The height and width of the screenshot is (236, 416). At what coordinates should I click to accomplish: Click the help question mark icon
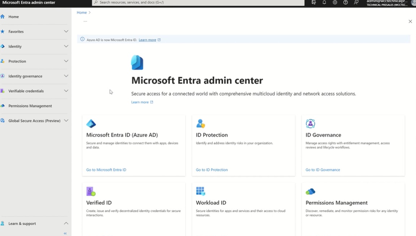point(346,3)
